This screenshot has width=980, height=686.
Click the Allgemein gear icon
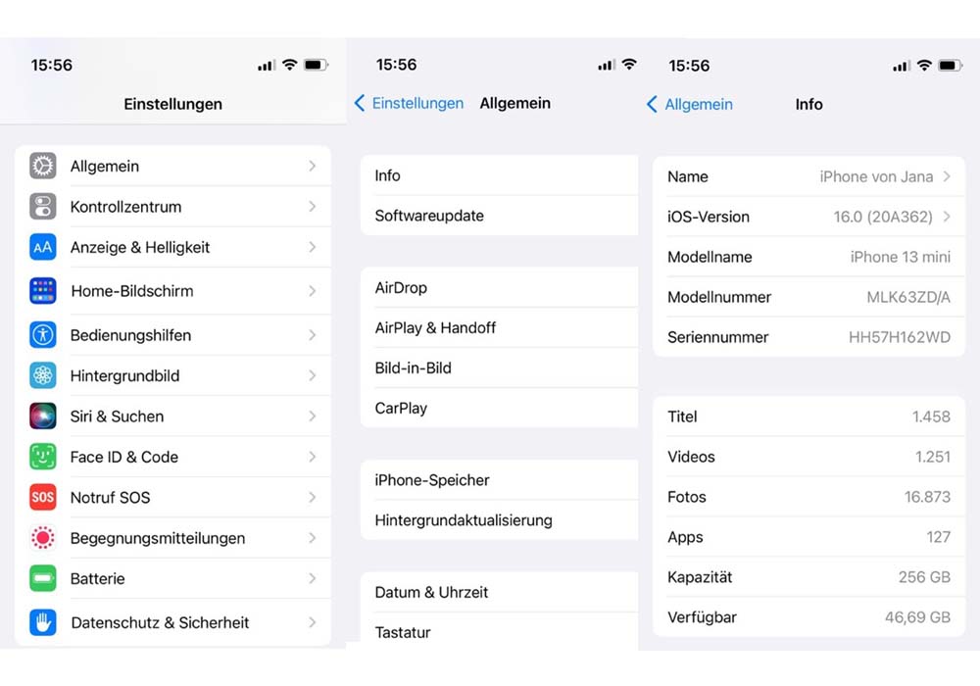click(41, 166)
